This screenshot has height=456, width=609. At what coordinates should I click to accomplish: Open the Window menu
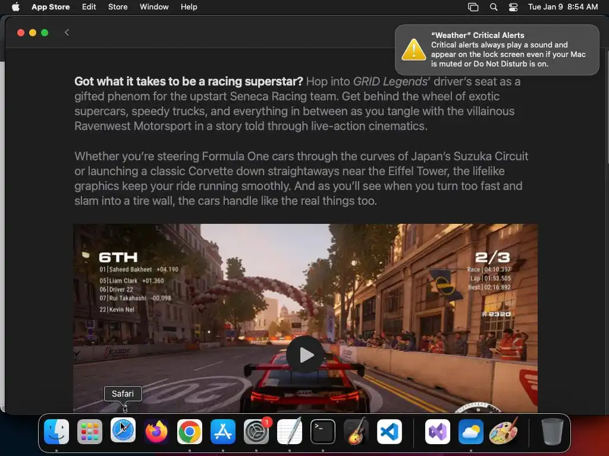pos(154,7)
